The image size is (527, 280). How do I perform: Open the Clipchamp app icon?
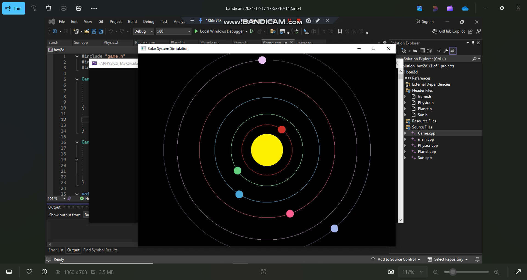pos(450,9)
